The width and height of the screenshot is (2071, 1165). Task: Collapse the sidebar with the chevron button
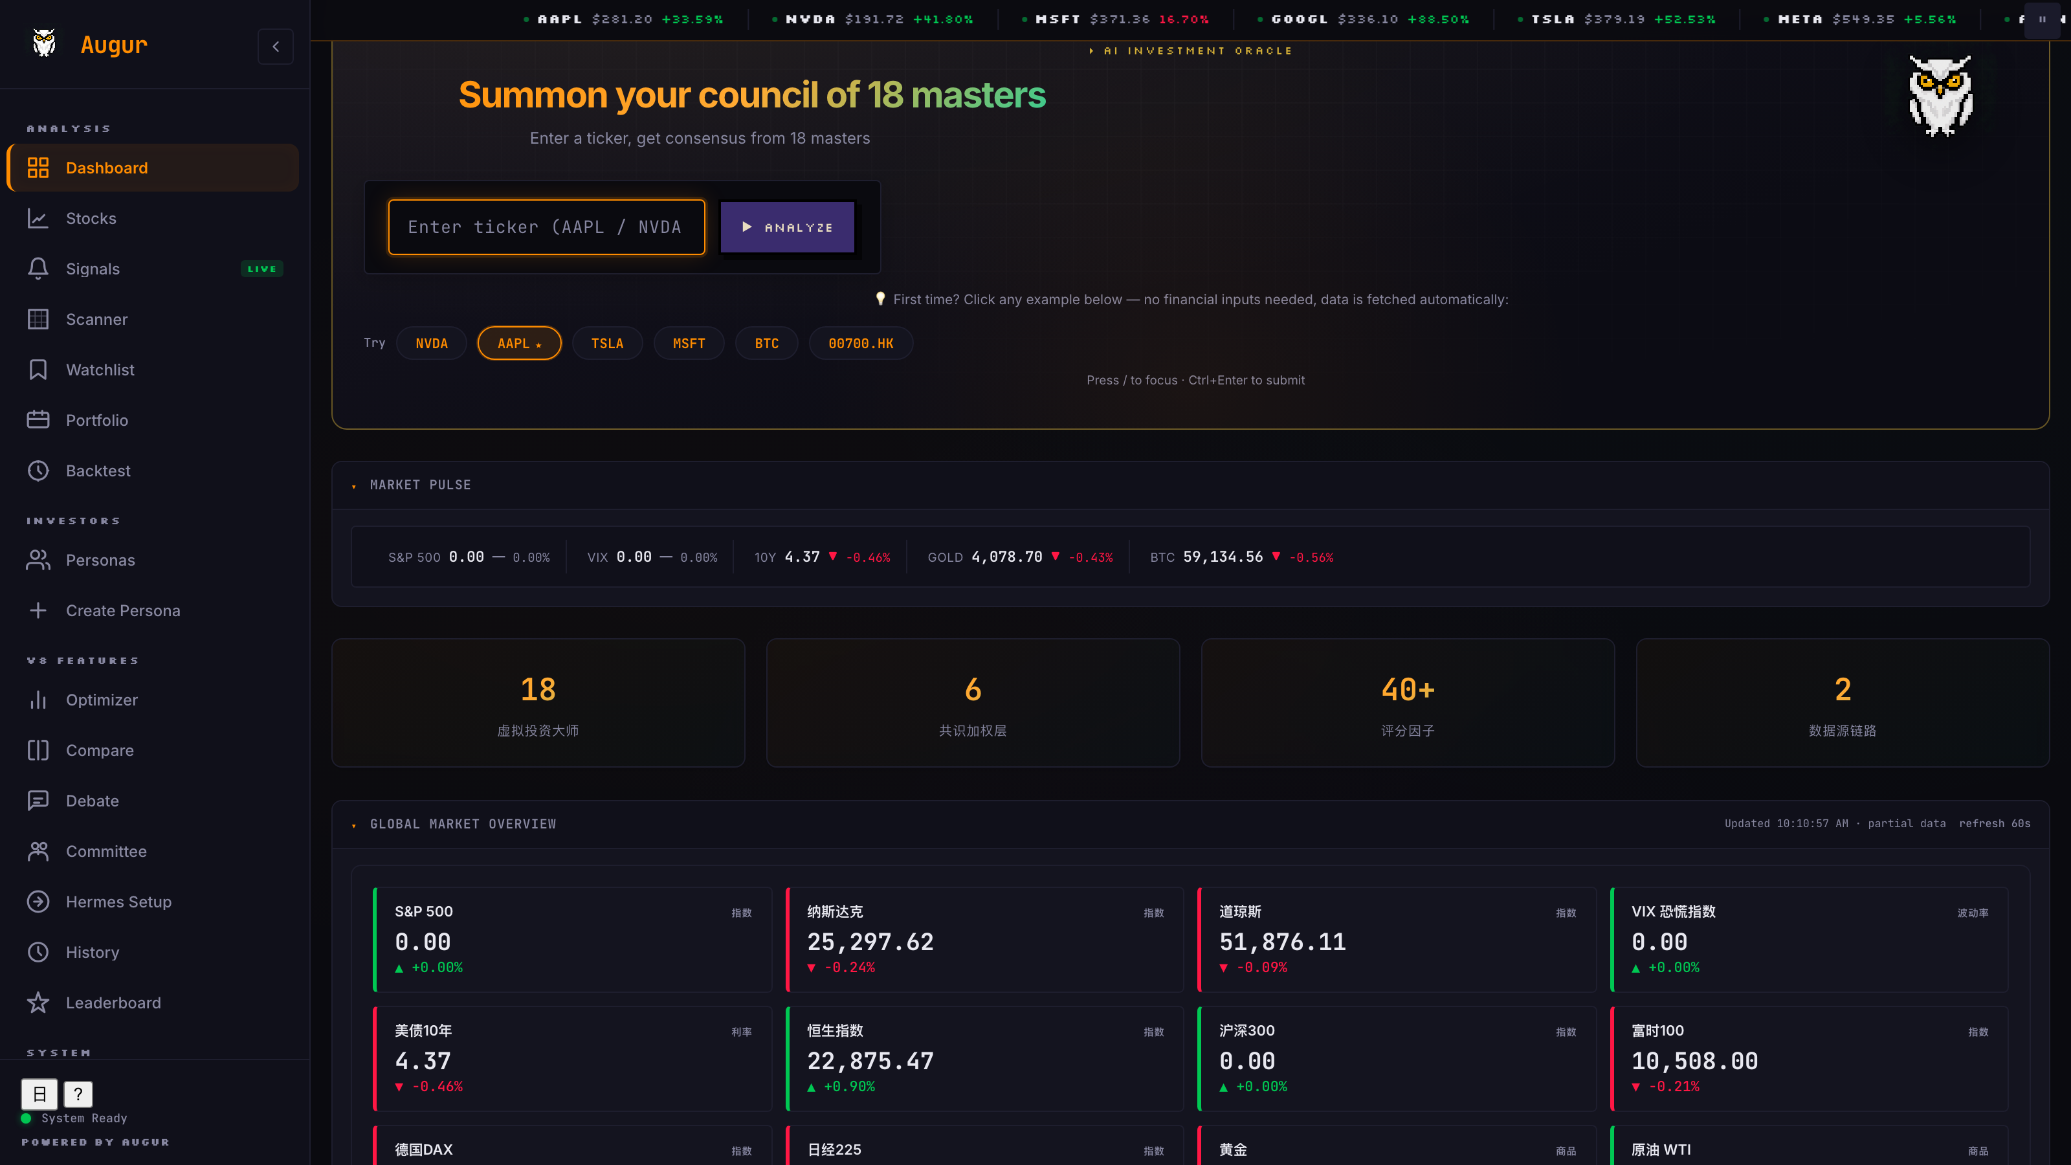click(x=276, y=47)
